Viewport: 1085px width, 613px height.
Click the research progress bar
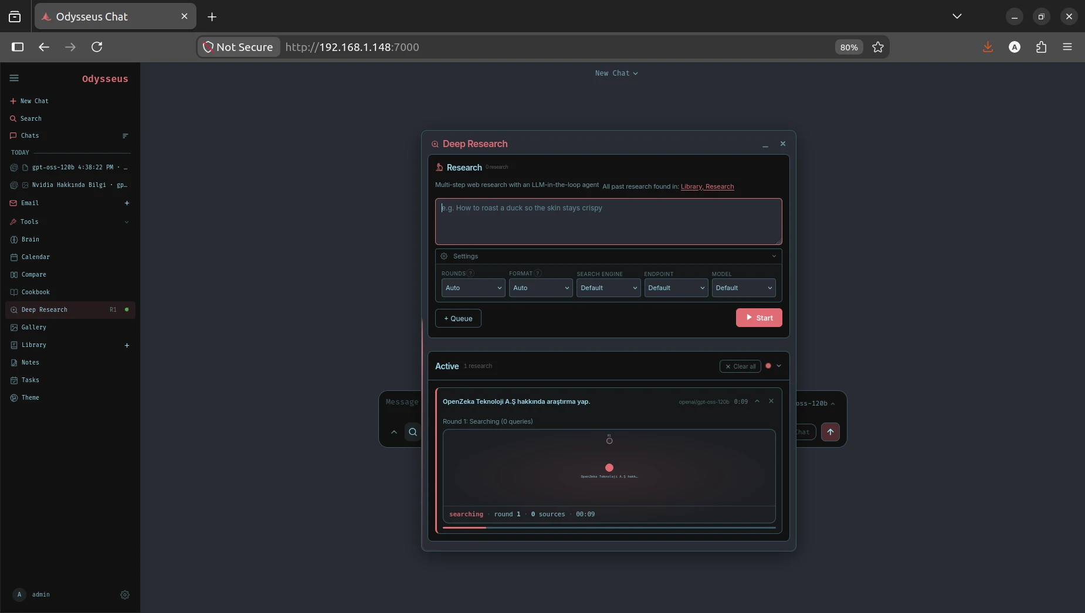(x=609, y=527)
